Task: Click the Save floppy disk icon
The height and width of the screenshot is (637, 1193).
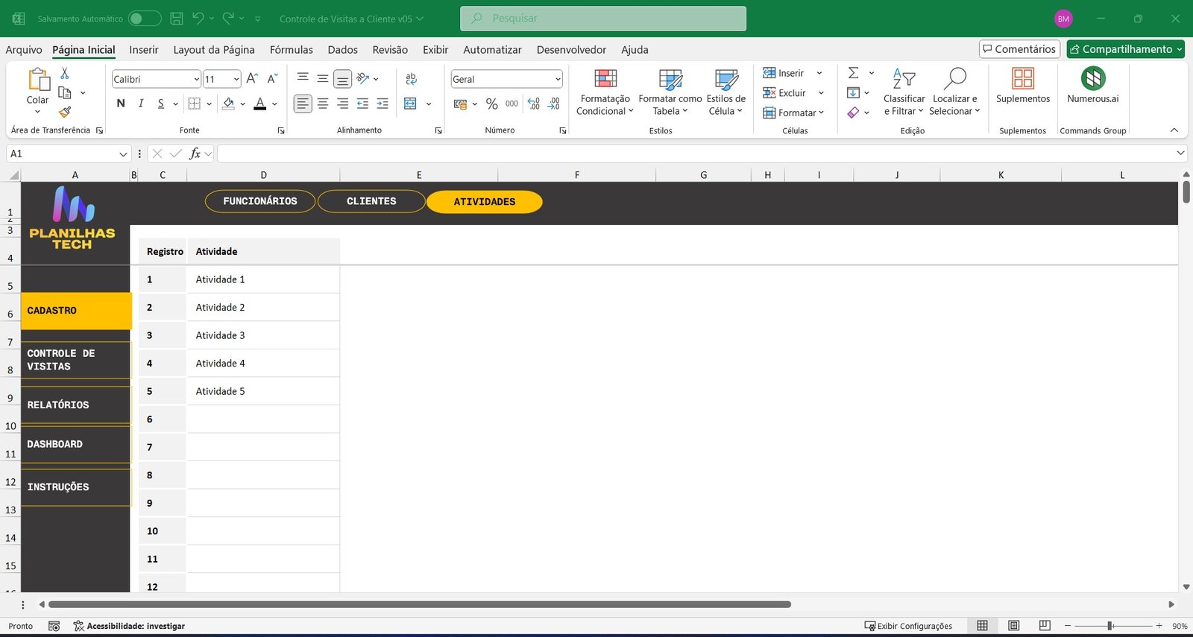Action: click(x=177, y=19)
